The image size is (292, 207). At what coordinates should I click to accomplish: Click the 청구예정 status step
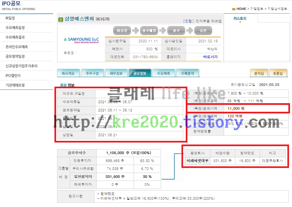click(149, 30)
